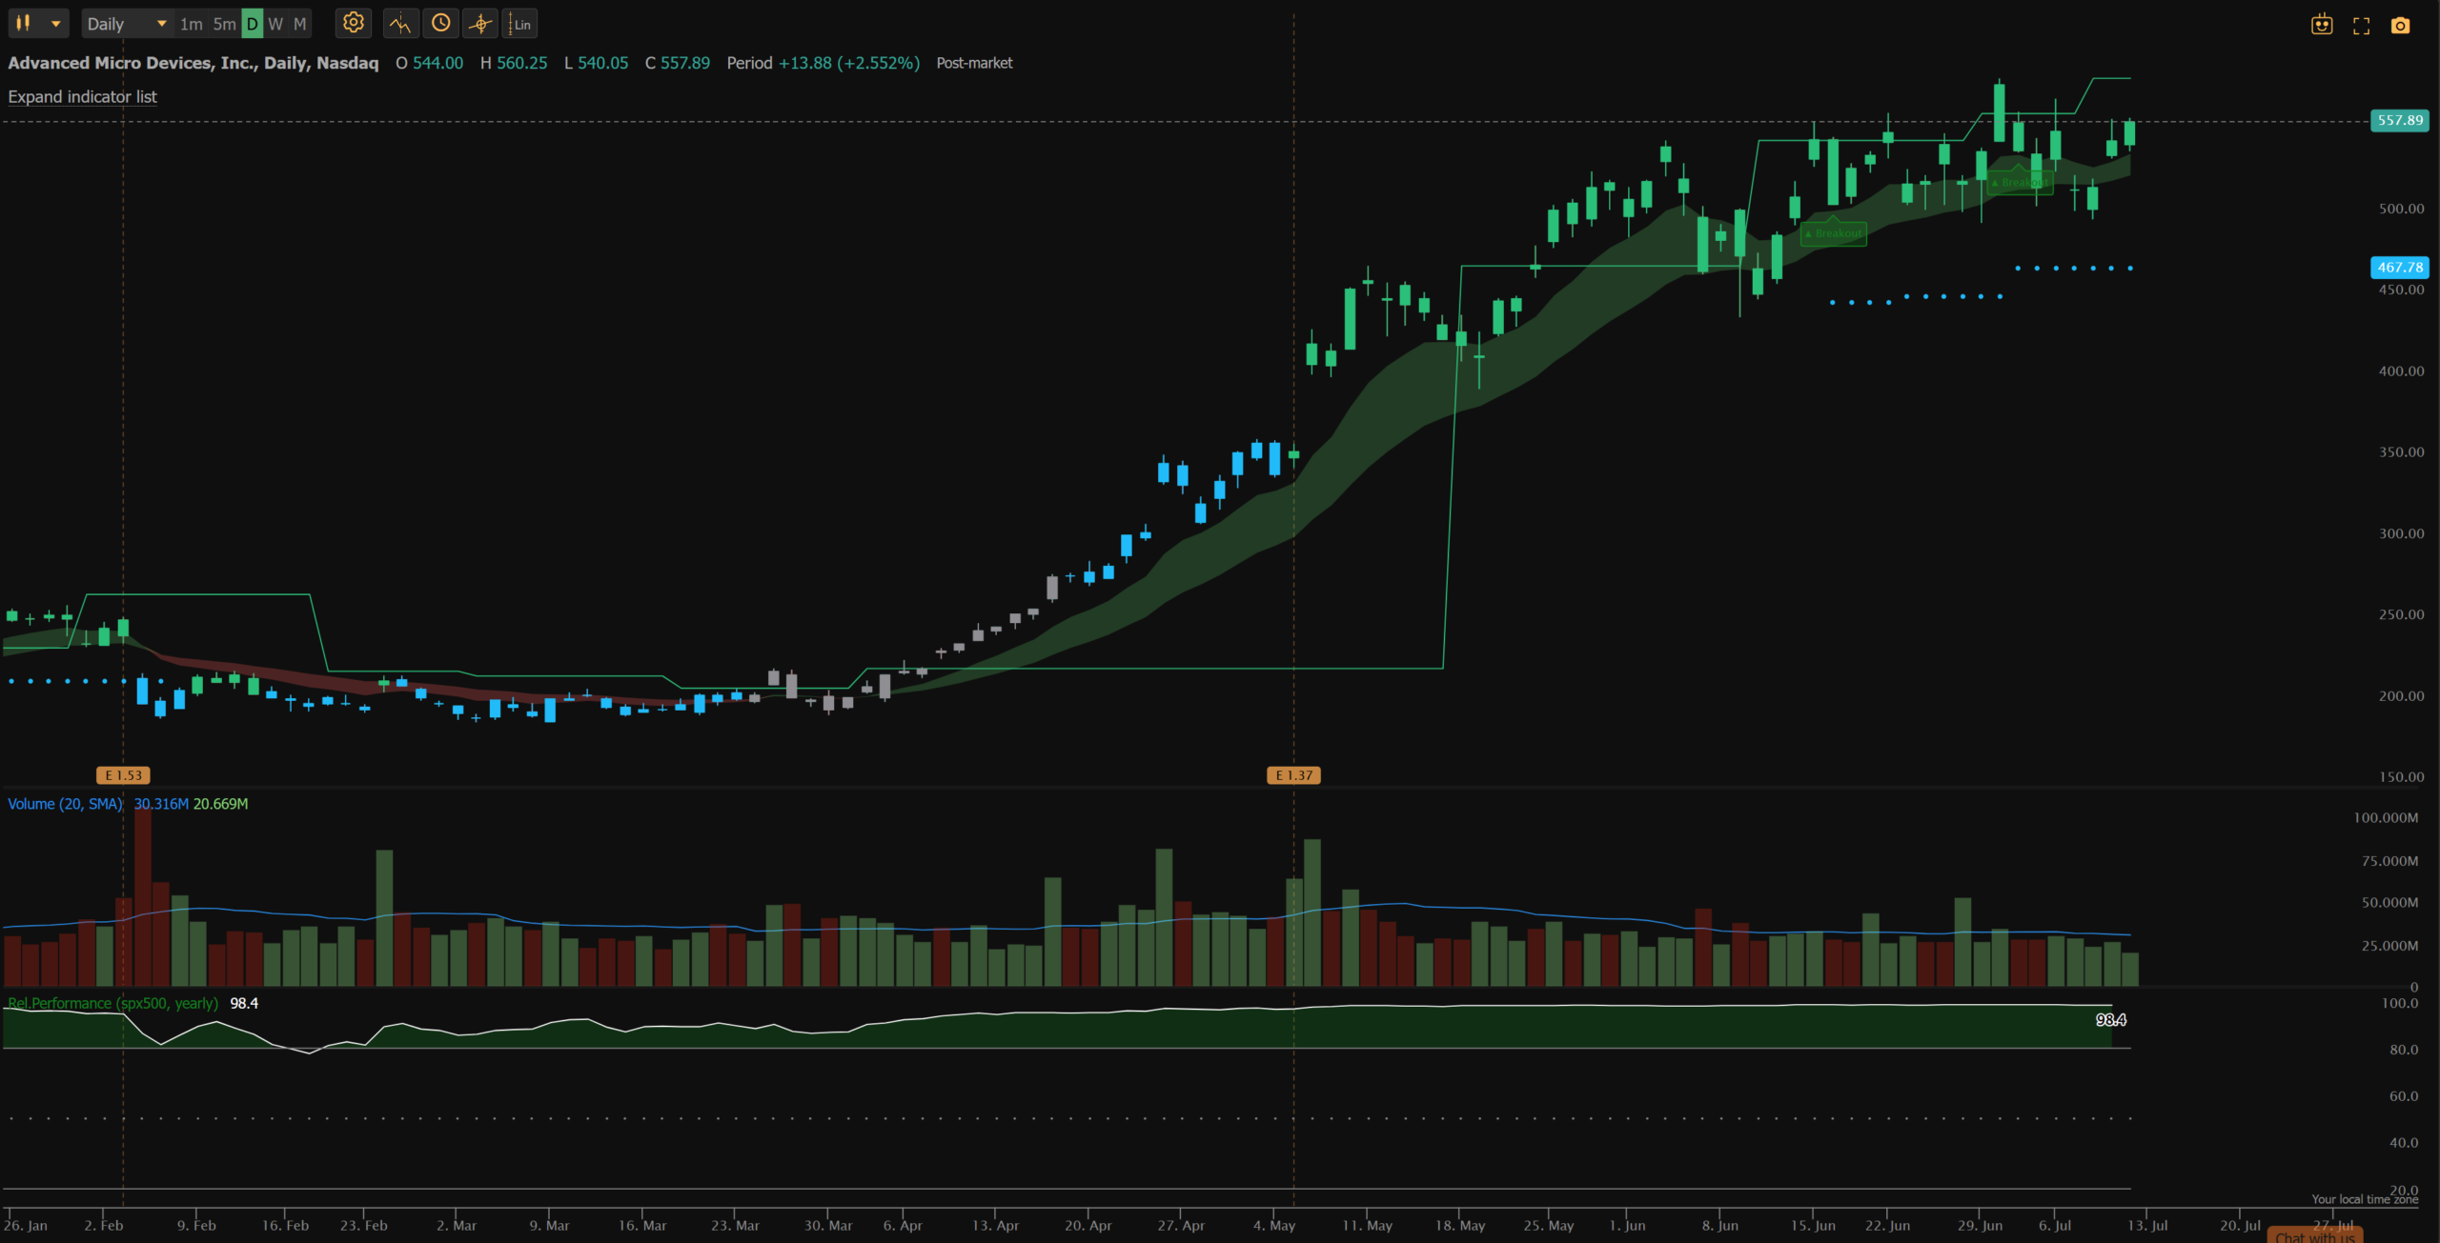
Task: Click the Period +13.88 (+2.552%) value
Action: click(x=823, y=63)
